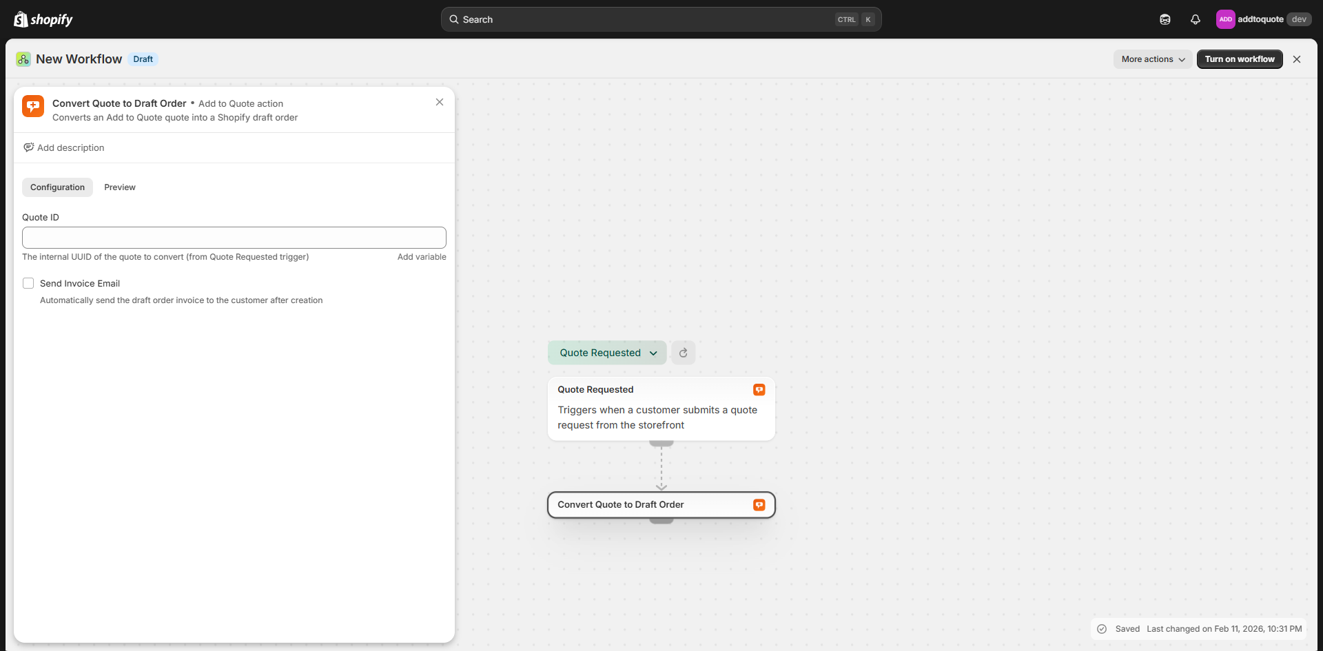
Task: Click the Add variable link under Quote ID
Action: [x=421, y=256]
